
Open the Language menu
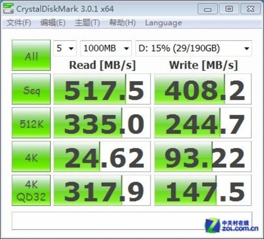(164, 23)
